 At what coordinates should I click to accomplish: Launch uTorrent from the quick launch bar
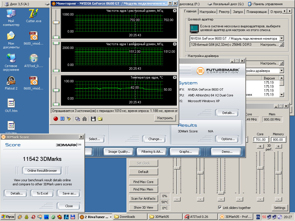pyautogui.click(x=53, y=217)
